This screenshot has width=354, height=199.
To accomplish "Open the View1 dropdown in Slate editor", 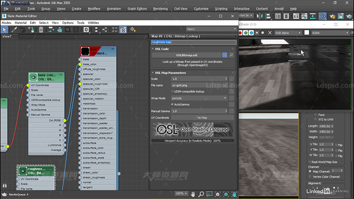I will (212, 29).
